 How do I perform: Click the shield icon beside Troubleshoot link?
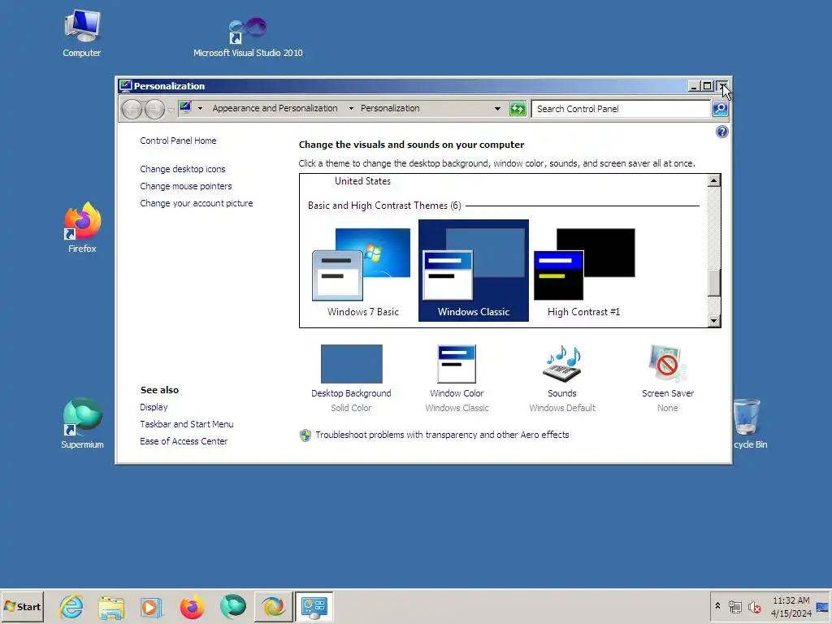[x=305, y=435]
